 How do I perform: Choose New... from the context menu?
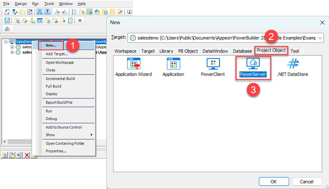(x=51, y=45)
